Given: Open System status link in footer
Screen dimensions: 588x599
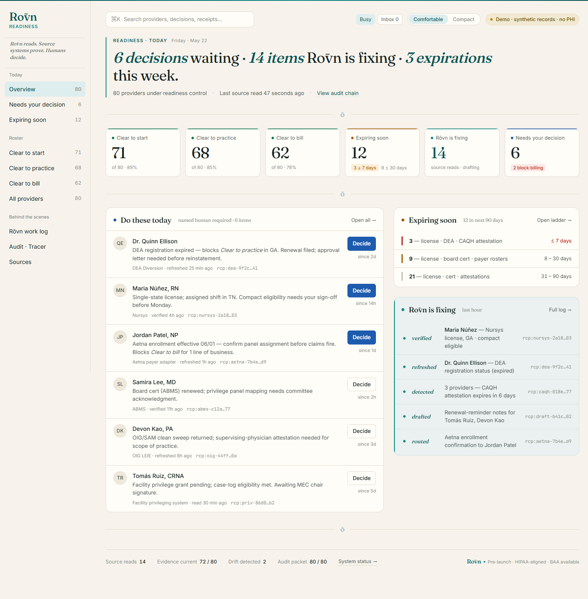Looking at the screenshot, I should click(x=358, y=561).
